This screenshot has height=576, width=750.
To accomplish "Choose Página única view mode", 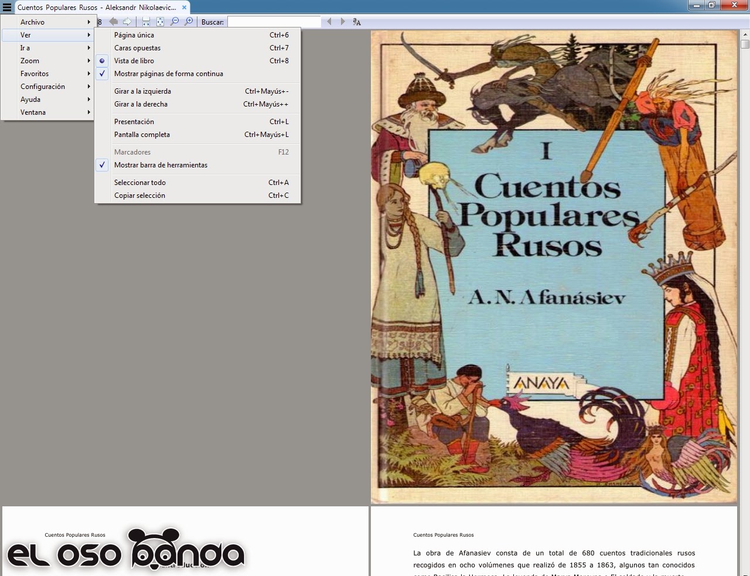I will pyautogui.click(x=198, y=35).
